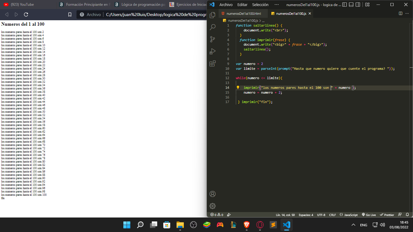This screenshot has width=413, height=232.
Task: Start Go Live server
Action: pyautogui.click(x=369, y=215)
